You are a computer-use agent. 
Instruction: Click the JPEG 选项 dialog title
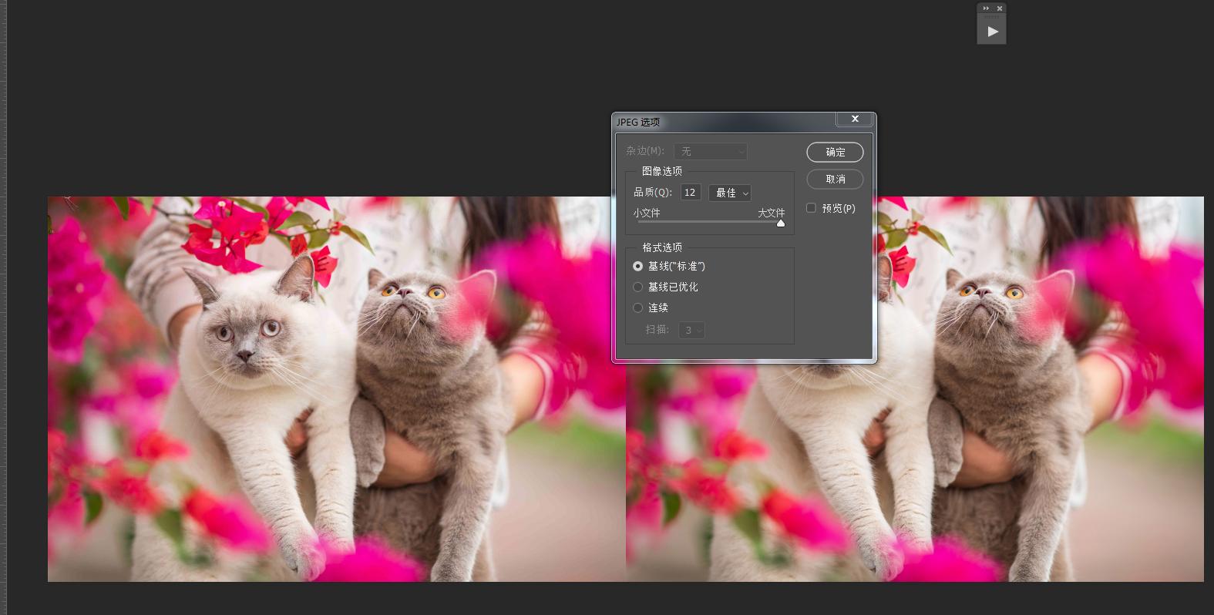tap(638, 122)
